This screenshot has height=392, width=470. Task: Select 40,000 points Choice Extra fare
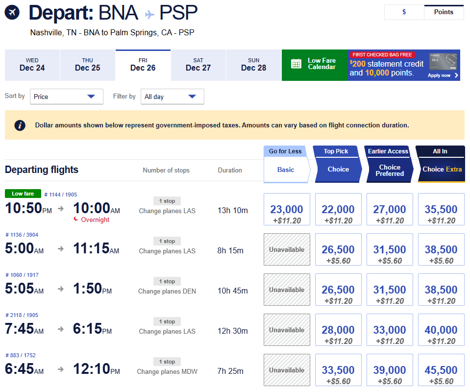441,330
